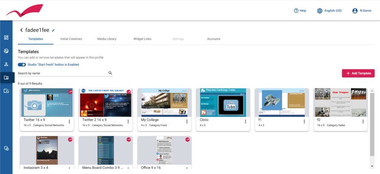Select the Clinic template thumbnail
Screen dimensions: 380x174
223,102
